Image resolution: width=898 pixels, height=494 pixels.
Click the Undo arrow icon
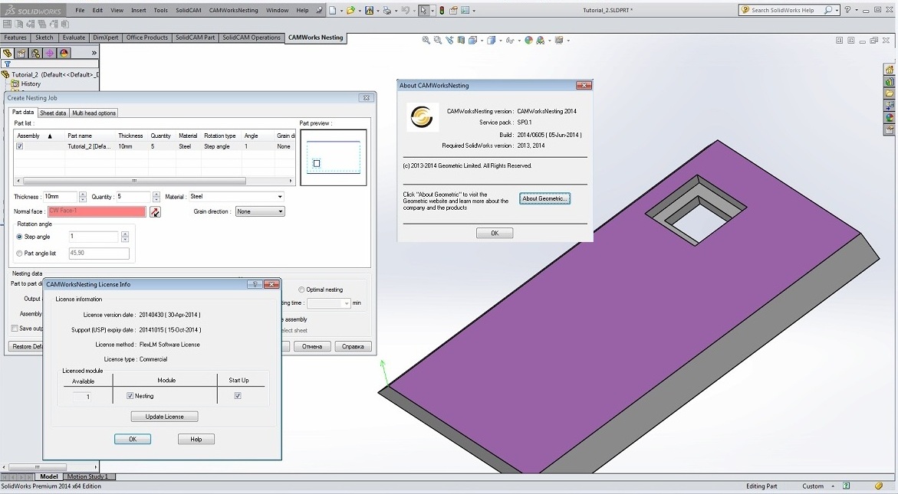[x=406, y=10]
